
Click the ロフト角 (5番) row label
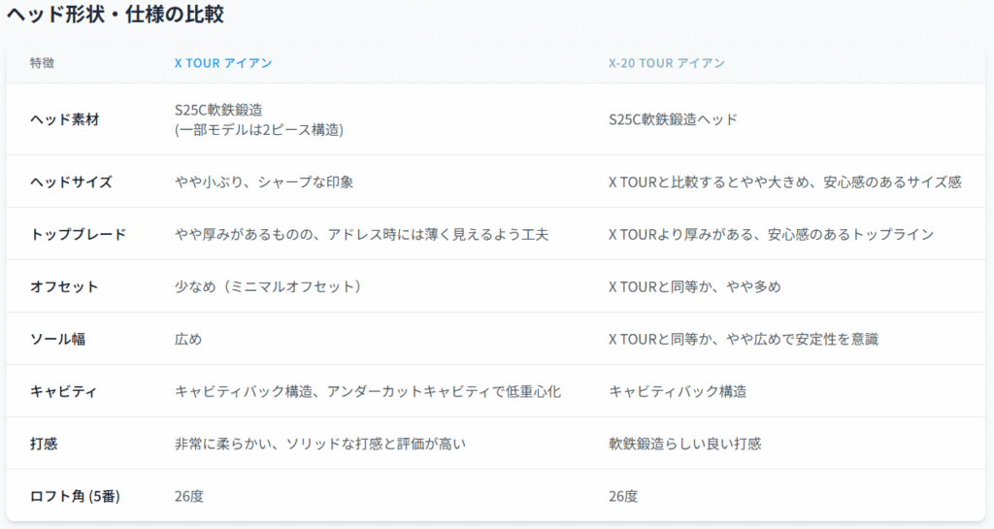(75, 496)
